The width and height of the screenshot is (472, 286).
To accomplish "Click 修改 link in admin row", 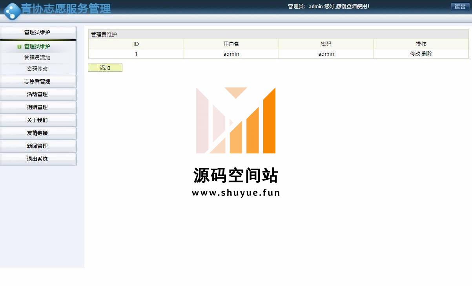I will (415, 54).
